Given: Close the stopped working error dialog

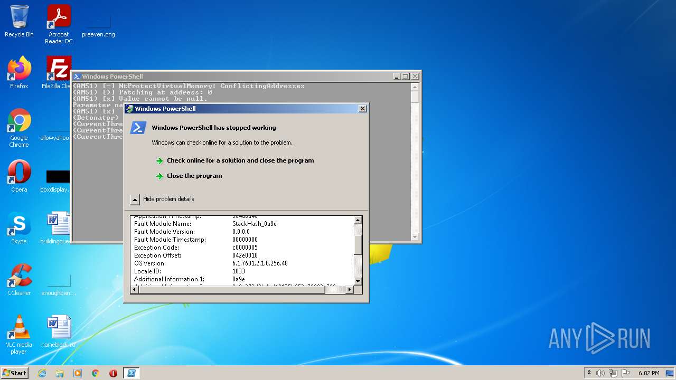Looking at the screenshot, I should coord(362,109).
